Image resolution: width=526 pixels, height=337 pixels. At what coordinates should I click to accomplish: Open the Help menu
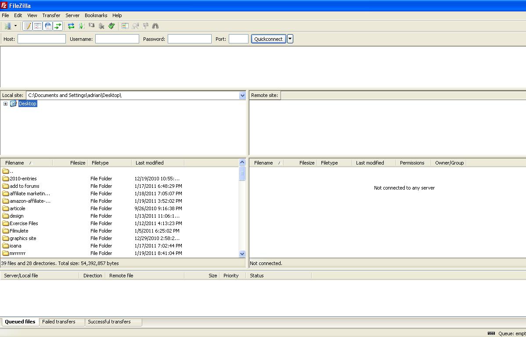point(117,15)
